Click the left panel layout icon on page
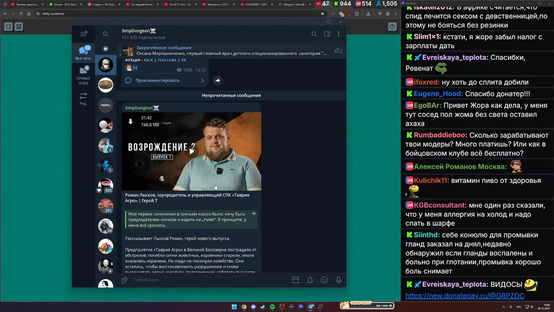 point(9,27)
